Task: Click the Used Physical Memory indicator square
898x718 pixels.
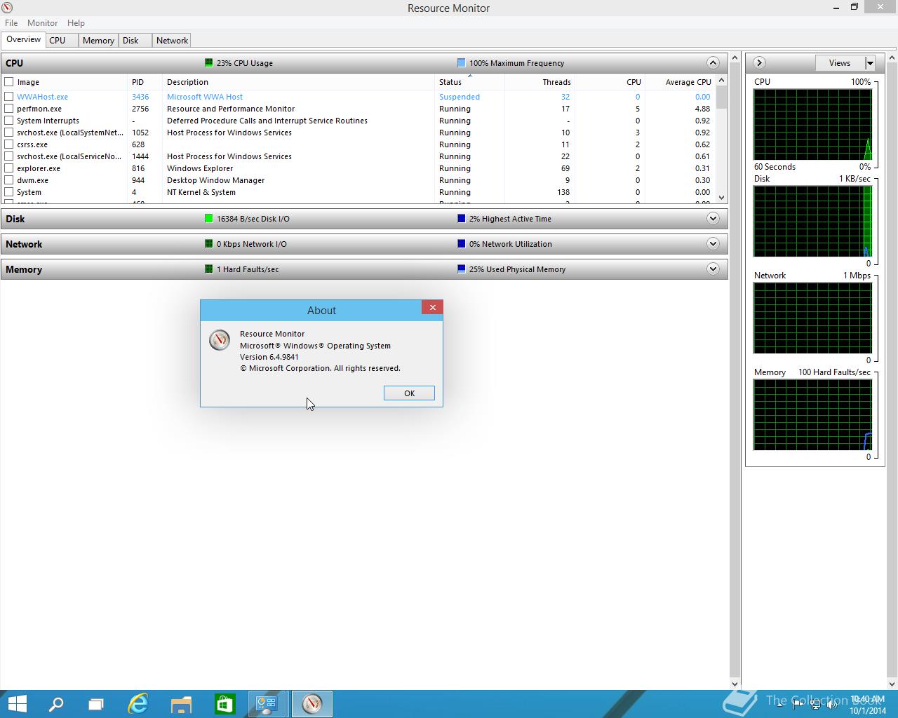Action: click(461, 269)
